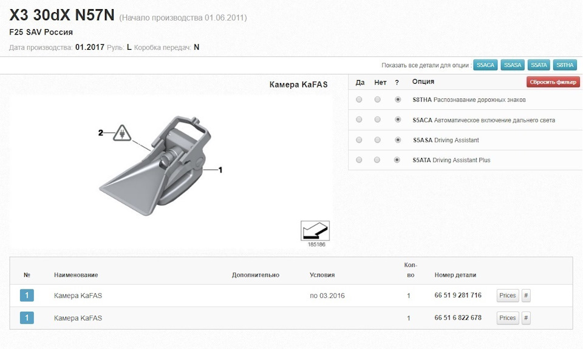Select the ? radio for S8THA option
Image resolution: width=583 pixels, height=349 pixels.
point(398,100)
